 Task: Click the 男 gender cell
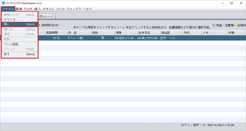click(x=103, y=38)
